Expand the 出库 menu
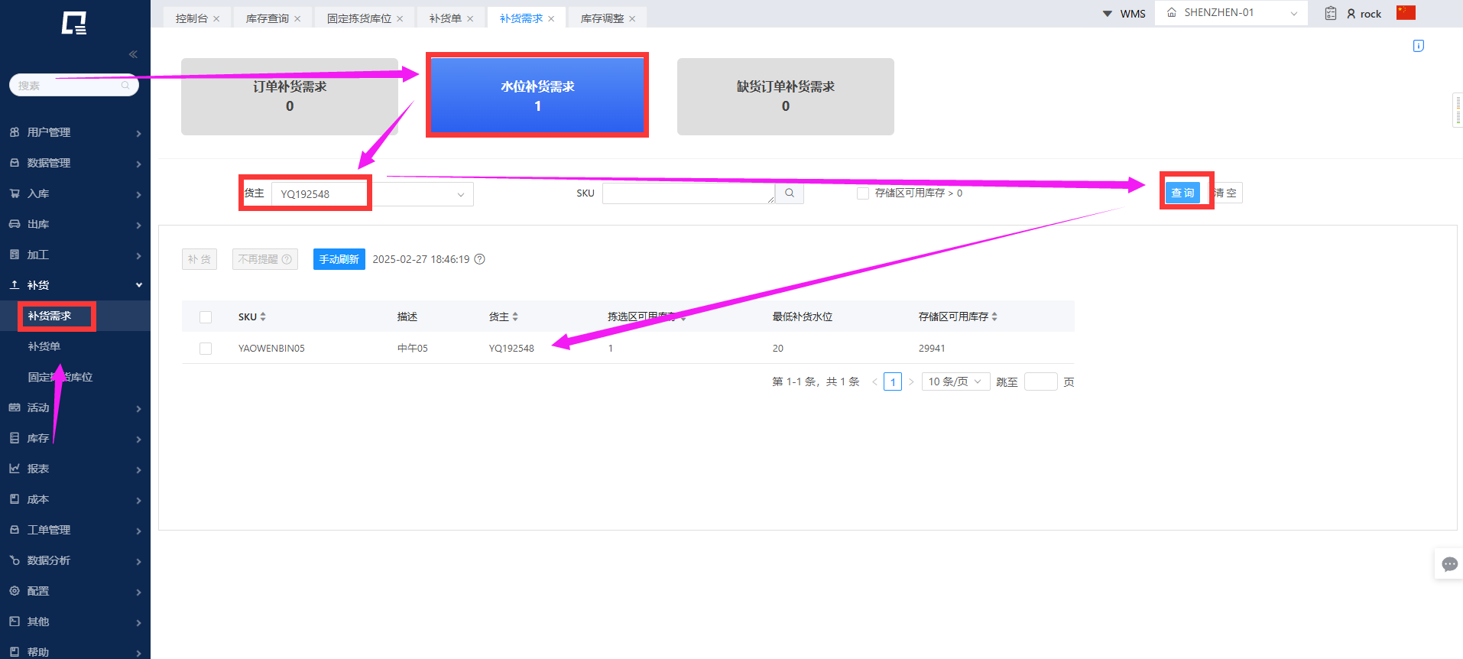The width and height of the screenshot is (1463, 659). click(x=75, y=224)
